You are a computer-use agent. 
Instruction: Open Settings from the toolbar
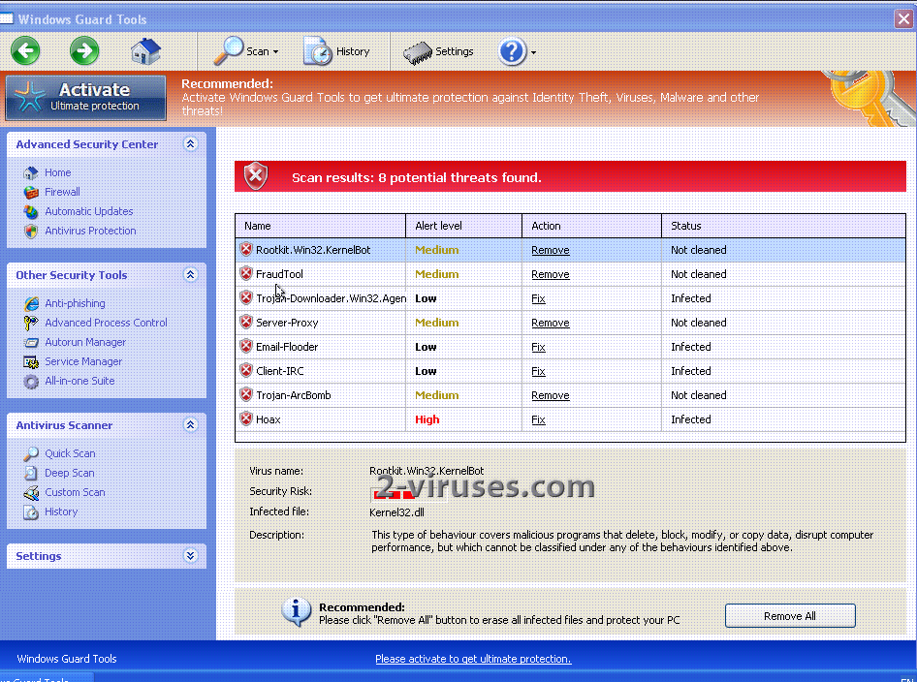[438, 52]
